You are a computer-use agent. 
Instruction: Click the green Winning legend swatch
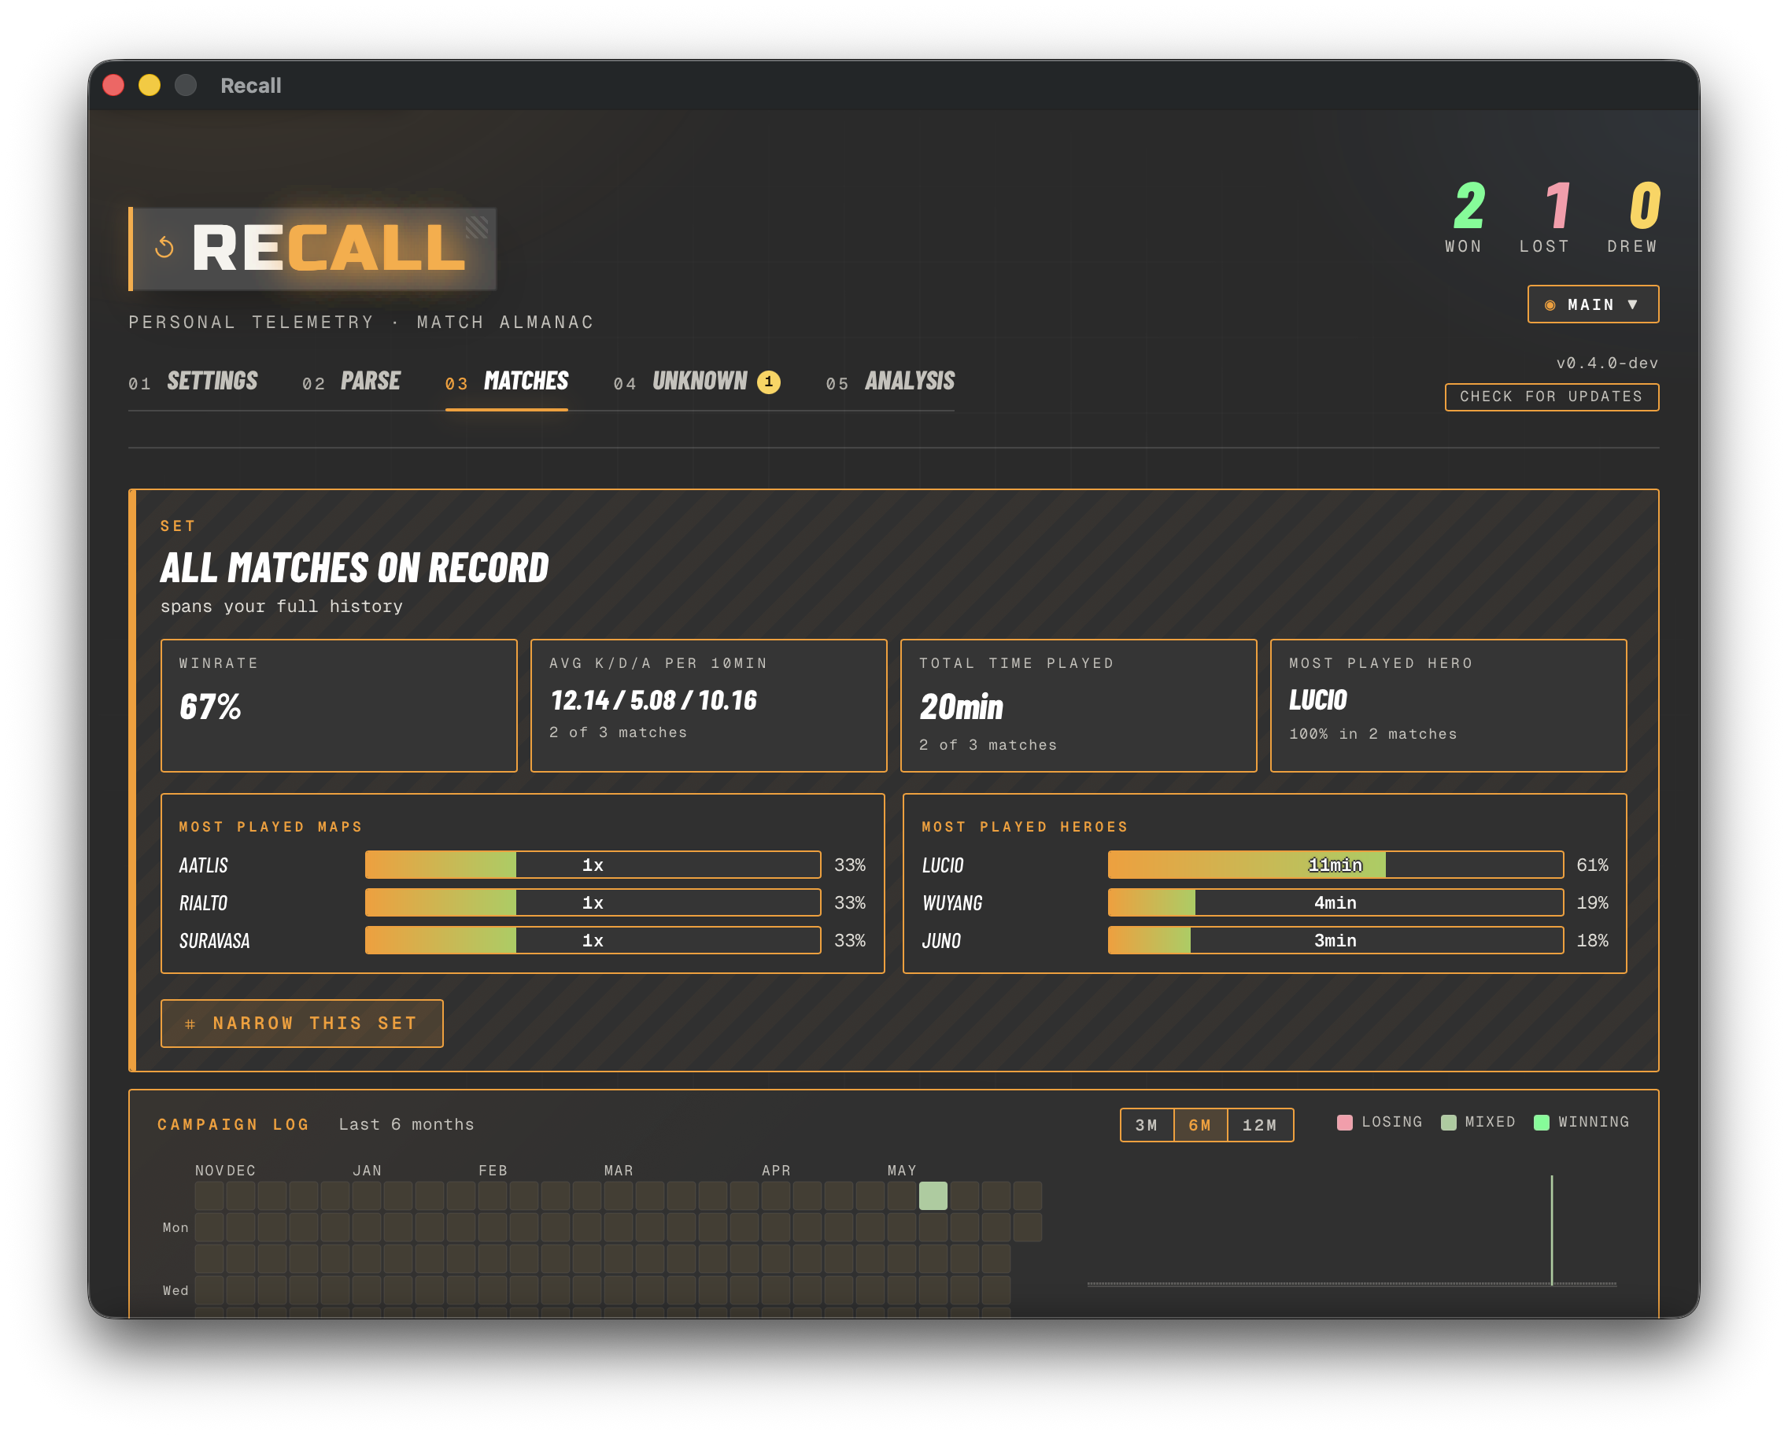point(1541,1123)
